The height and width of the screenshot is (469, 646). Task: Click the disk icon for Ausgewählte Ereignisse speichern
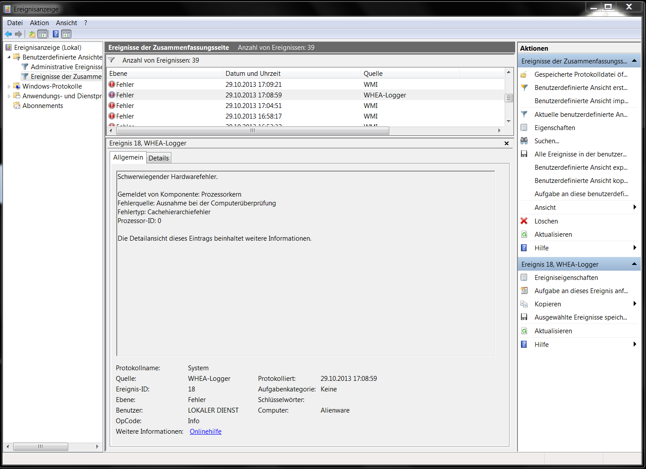(x=524, y=317)
